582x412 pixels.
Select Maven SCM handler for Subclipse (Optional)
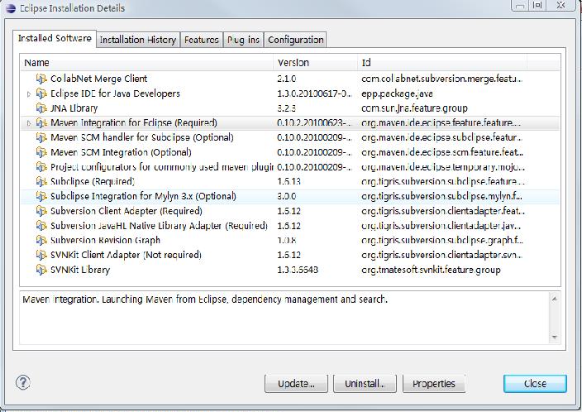[142, 137]
